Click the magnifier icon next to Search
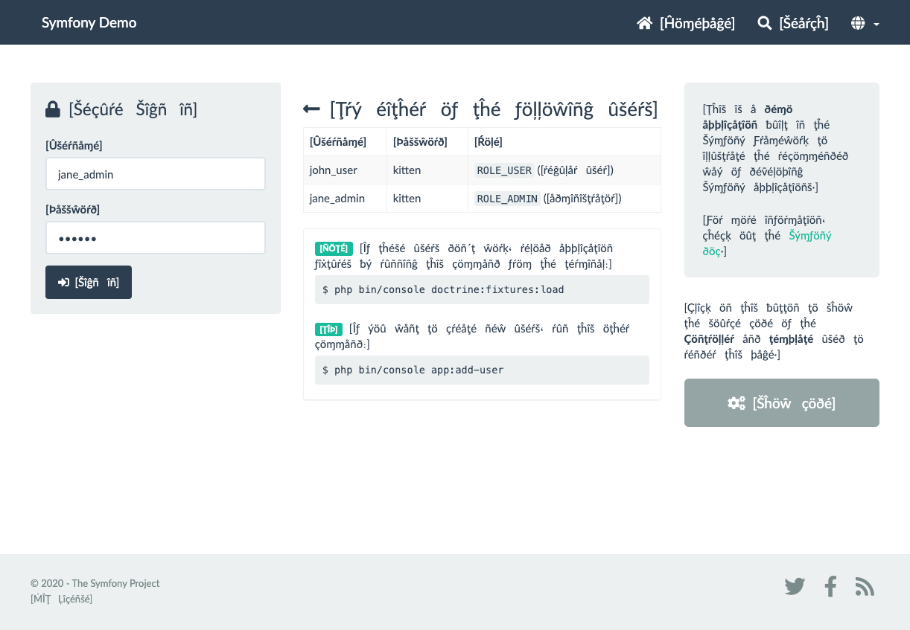Screen dimensions: 910x630 click(764, 23)
